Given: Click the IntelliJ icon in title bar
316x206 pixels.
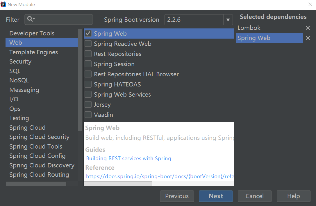Looking at the screenshot, I should [3, 4].
